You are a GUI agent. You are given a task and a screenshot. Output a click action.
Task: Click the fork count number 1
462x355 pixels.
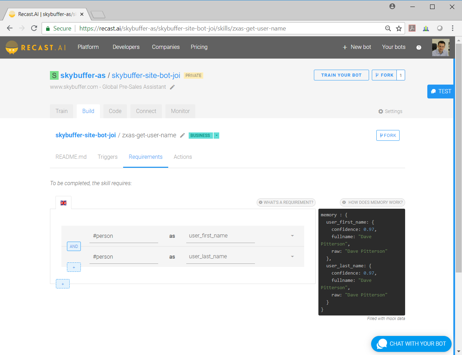tap(401, 75)
